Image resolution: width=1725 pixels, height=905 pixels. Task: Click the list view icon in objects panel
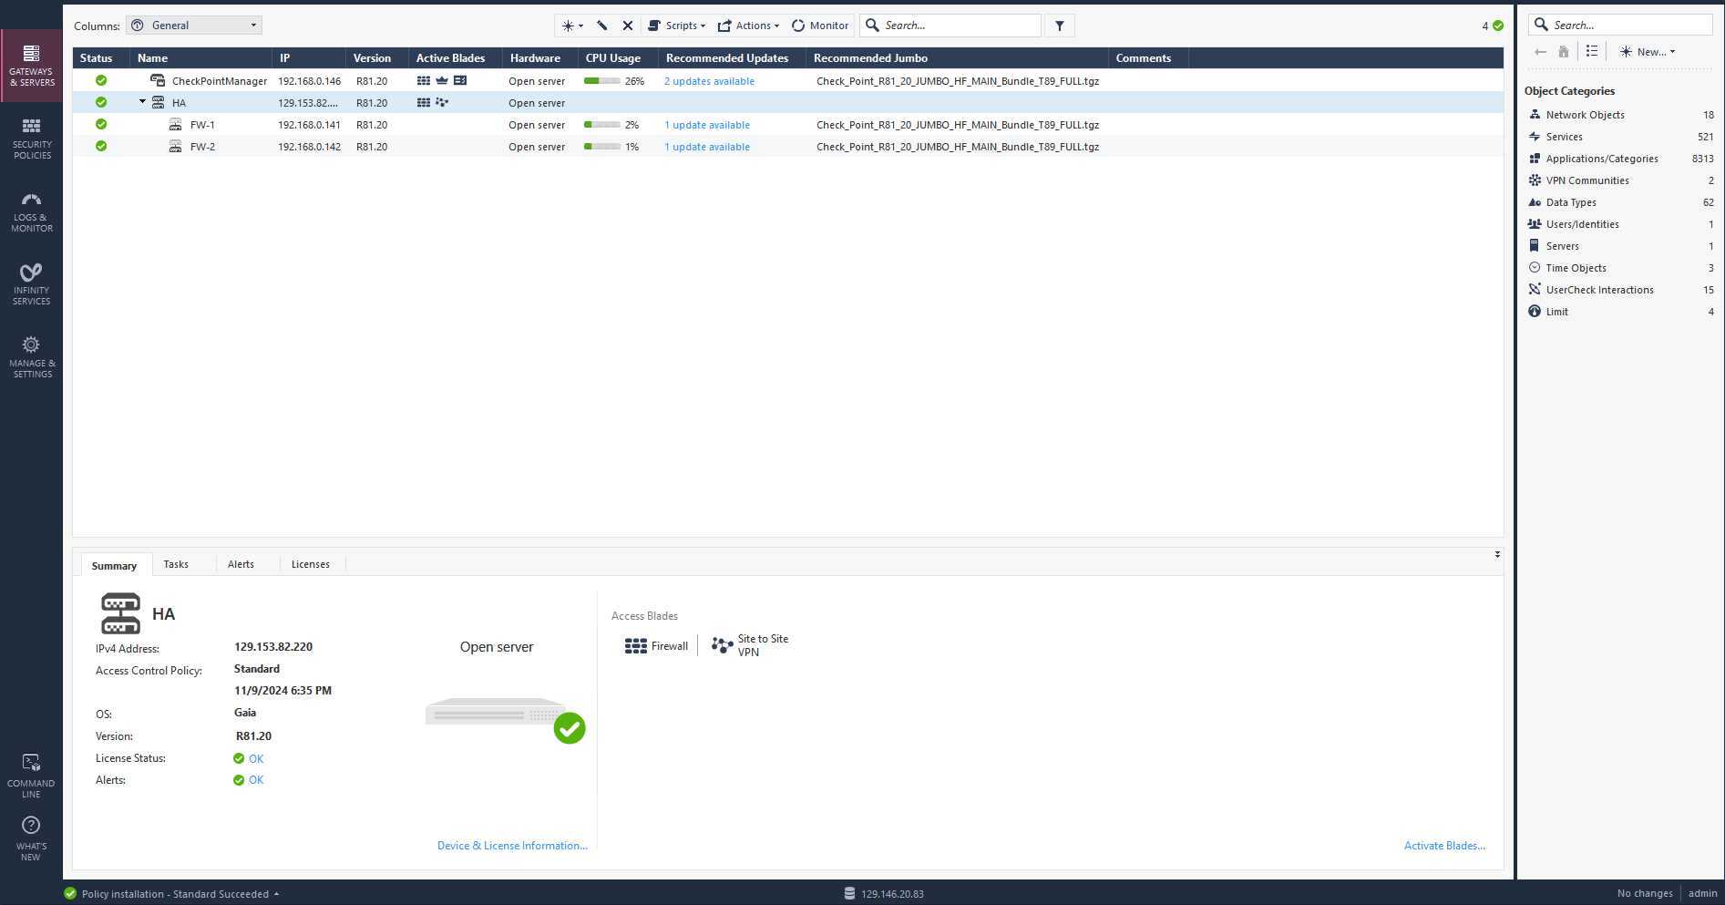pyautogui.click(x=1592, y=52)
